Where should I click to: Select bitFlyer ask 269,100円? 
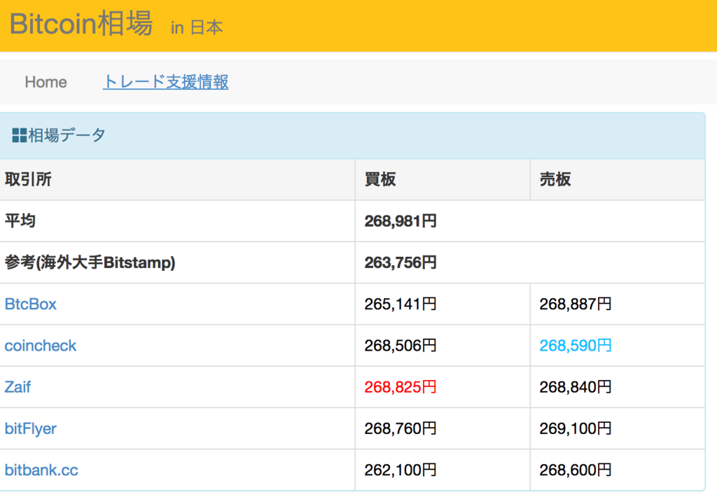point(576,429)
